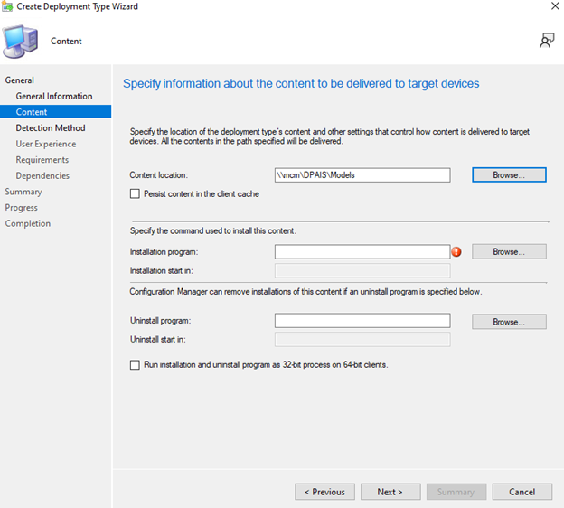Click the 'Uninstall program:' label
The height and width of the screenshot is (508, 564).
(x=160, y=321)
